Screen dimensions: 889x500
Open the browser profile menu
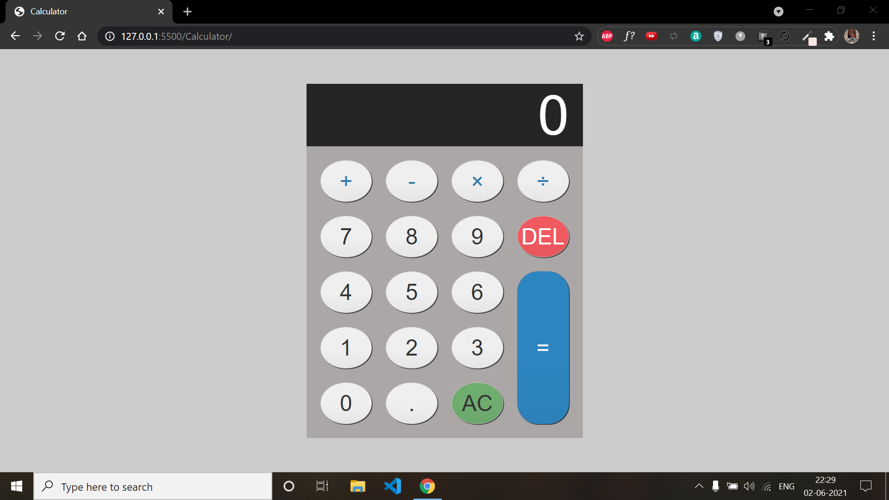click(852, 36)
